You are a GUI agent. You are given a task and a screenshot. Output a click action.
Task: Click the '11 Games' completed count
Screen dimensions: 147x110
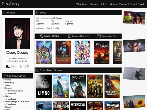(58, 18)
